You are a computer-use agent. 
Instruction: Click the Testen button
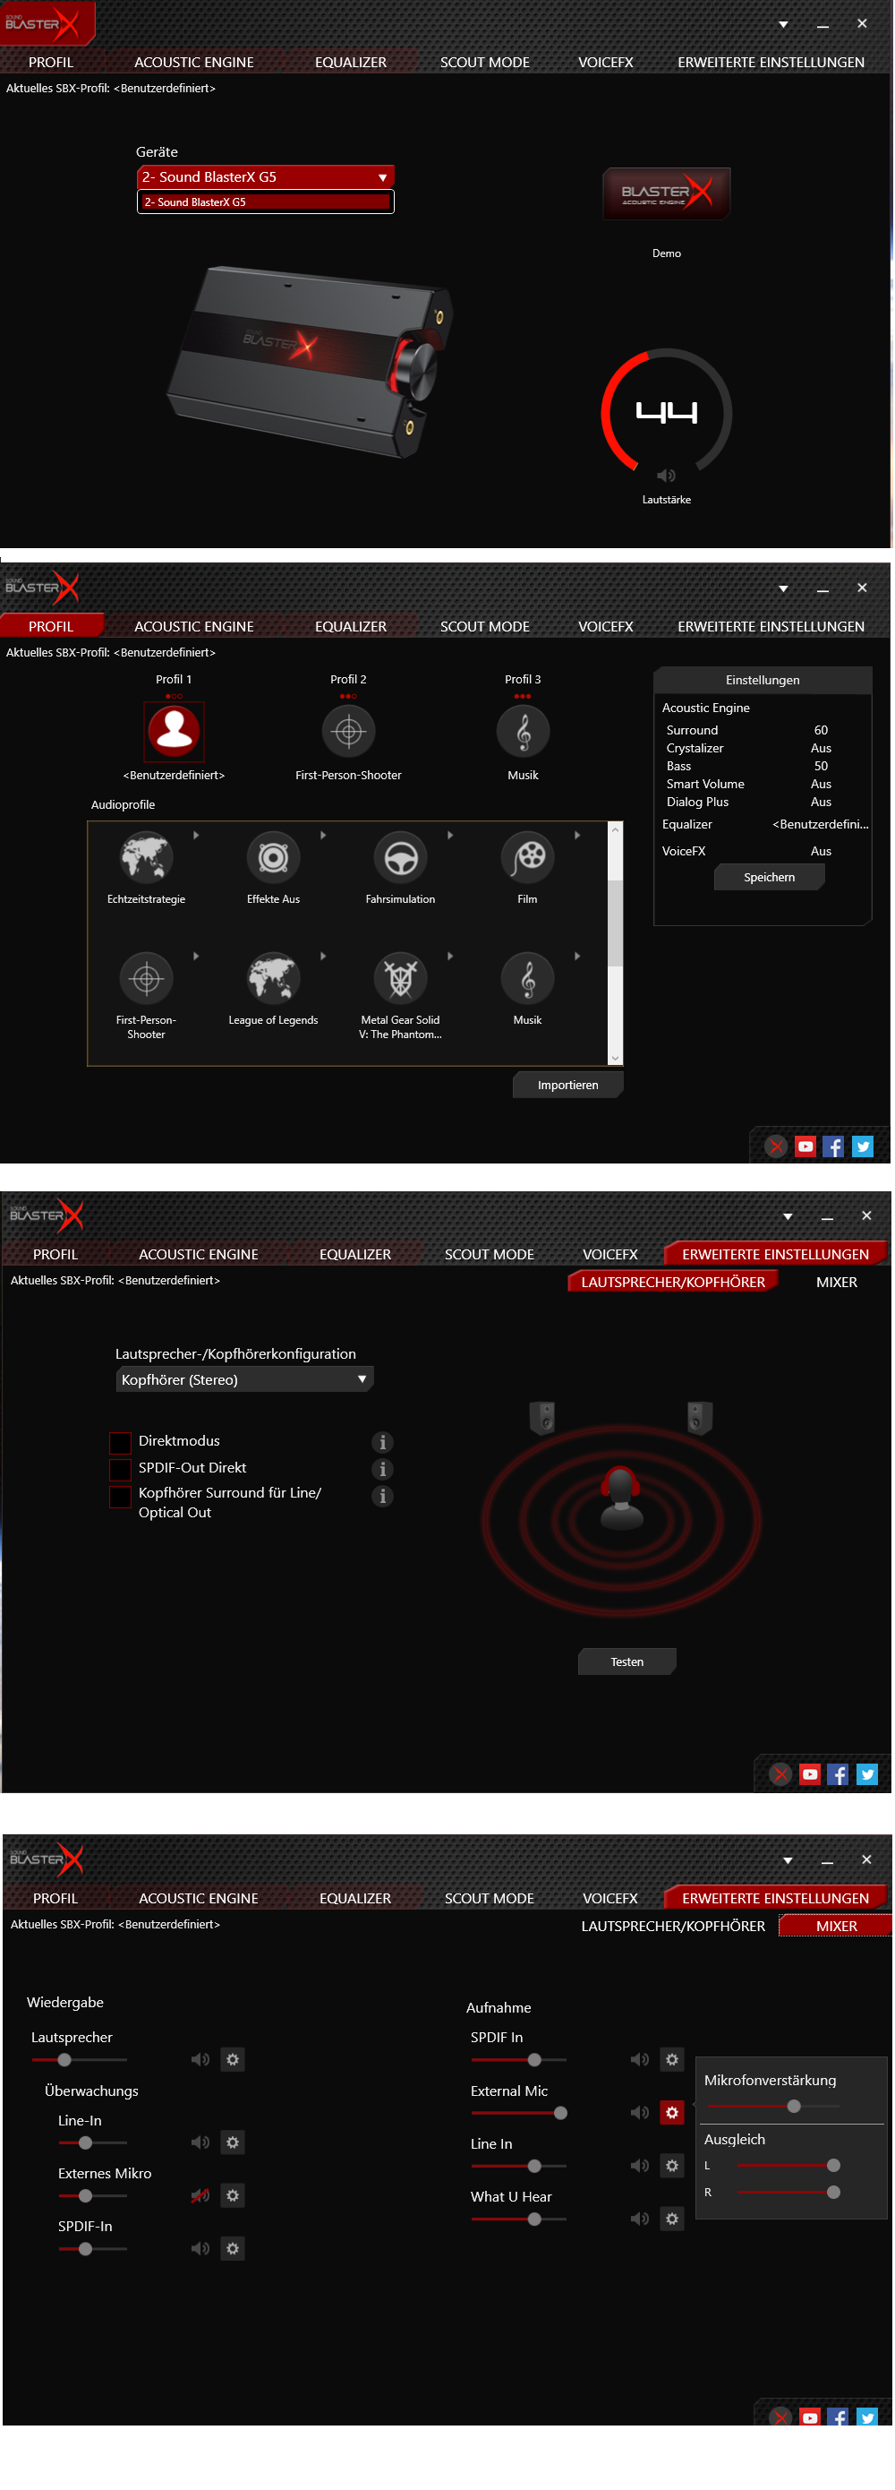click(626, 1661)
